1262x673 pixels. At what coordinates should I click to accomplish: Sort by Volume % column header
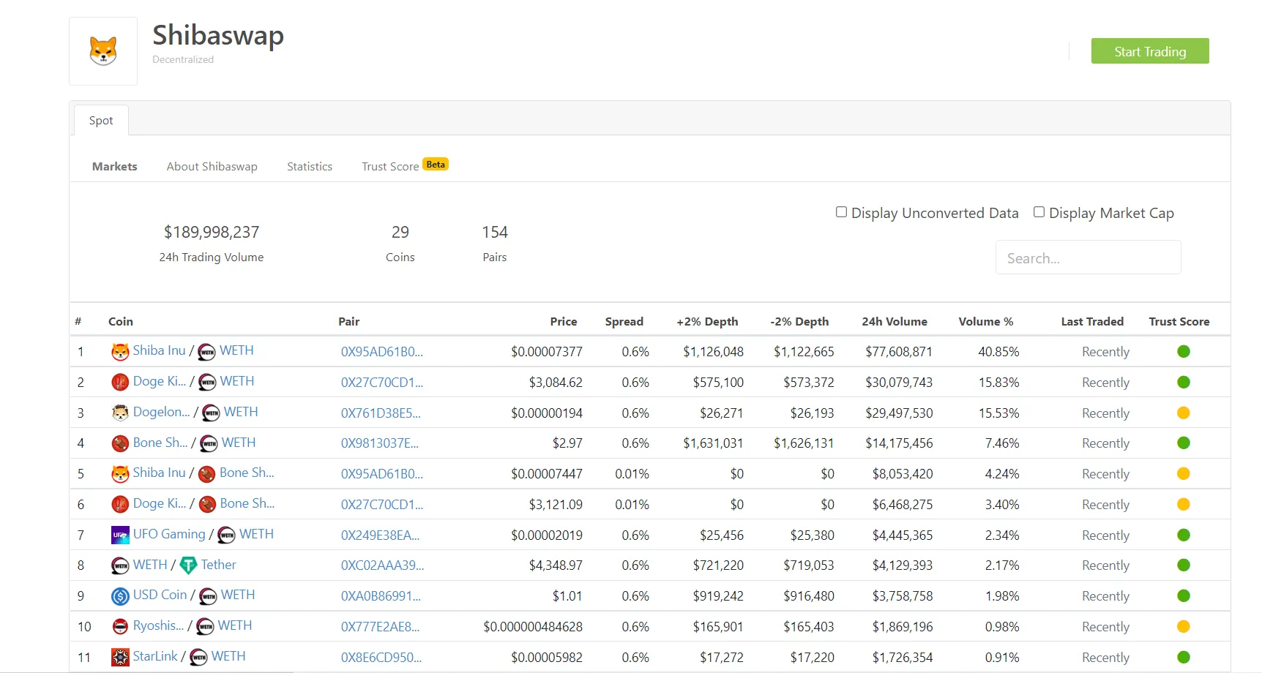tap(986, 322)
